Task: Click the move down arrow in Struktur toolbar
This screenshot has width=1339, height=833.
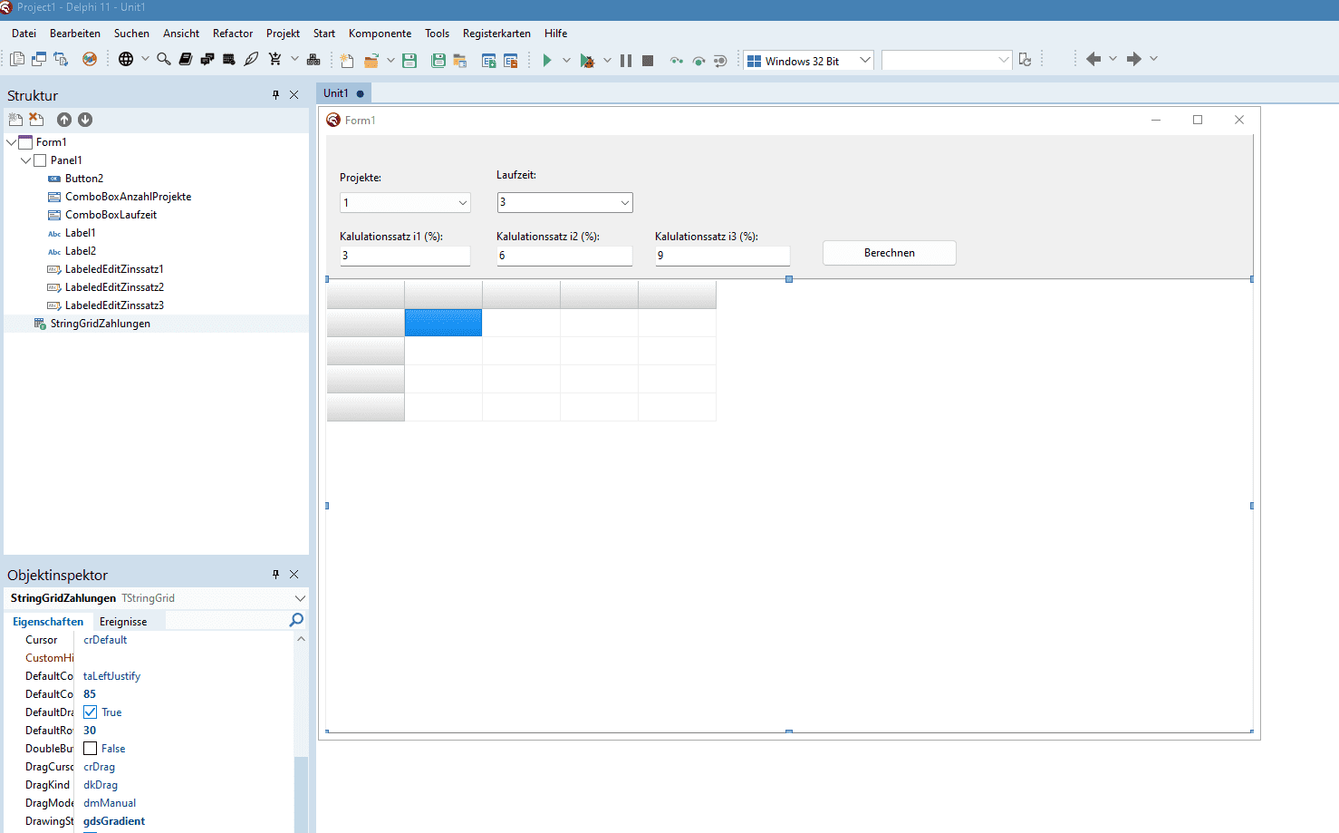Action: [x=85, y=120]
